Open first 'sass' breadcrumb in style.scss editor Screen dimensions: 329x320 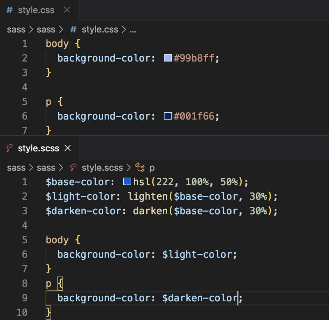pos(16,168)
